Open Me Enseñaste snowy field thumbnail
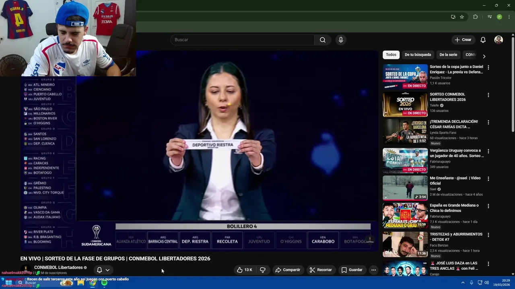Screen dimensions: 515x289 pyautogui.click(x=405, y=188)
